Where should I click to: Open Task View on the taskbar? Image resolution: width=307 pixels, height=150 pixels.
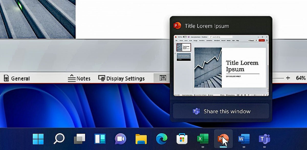pyautogui.click(x=80, y=139)
